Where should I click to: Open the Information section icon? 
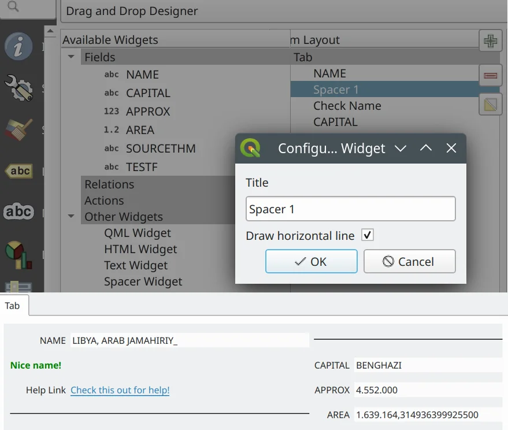pos(18,46)
